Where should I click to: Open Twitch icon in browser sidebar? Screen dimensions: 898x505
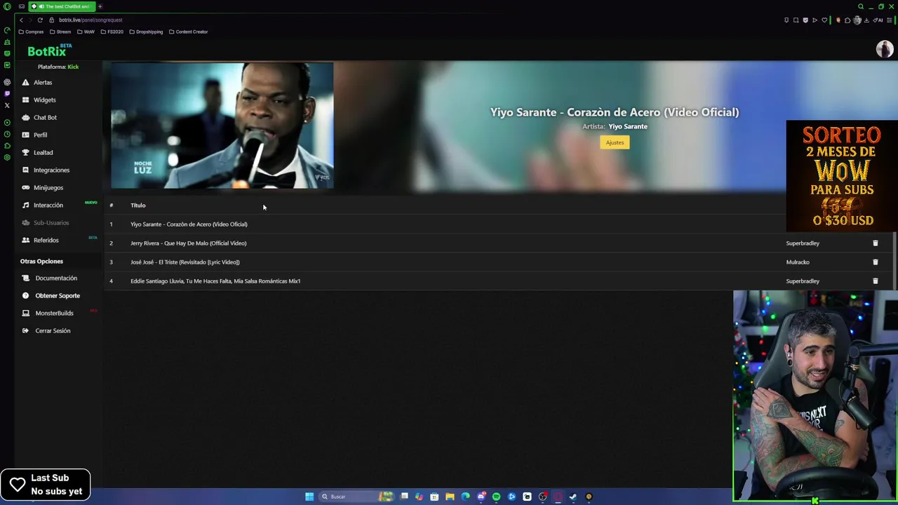(7, 93)
